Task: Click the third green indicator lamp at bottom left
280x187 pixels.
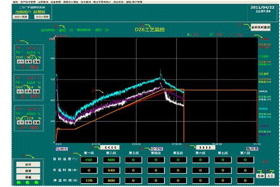Action: tap(37, 183)
